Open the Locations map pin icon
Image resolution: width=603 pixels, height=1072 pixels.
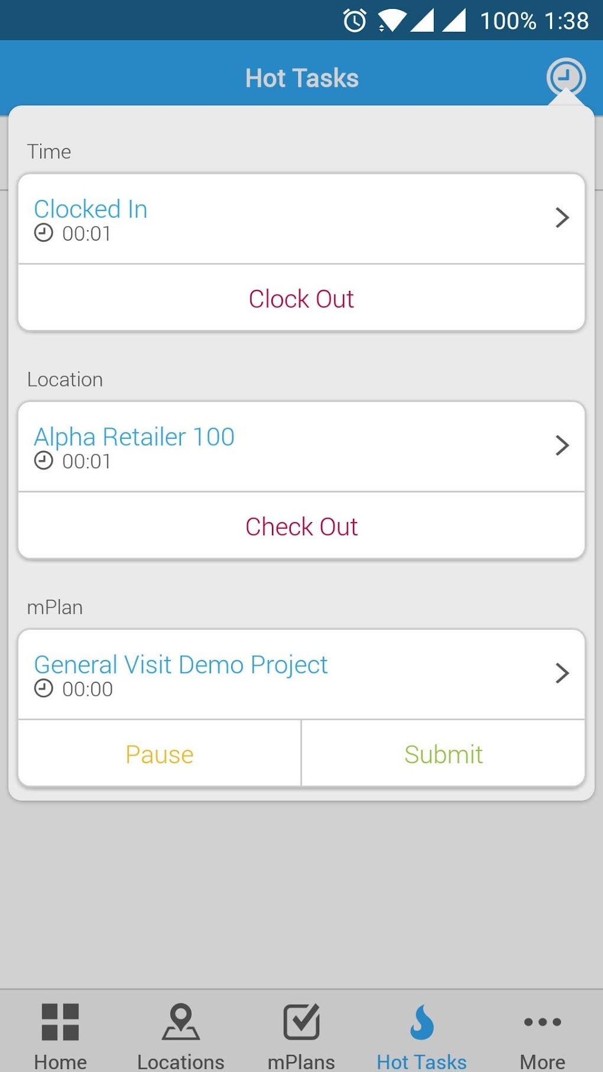coord(181,1021)
